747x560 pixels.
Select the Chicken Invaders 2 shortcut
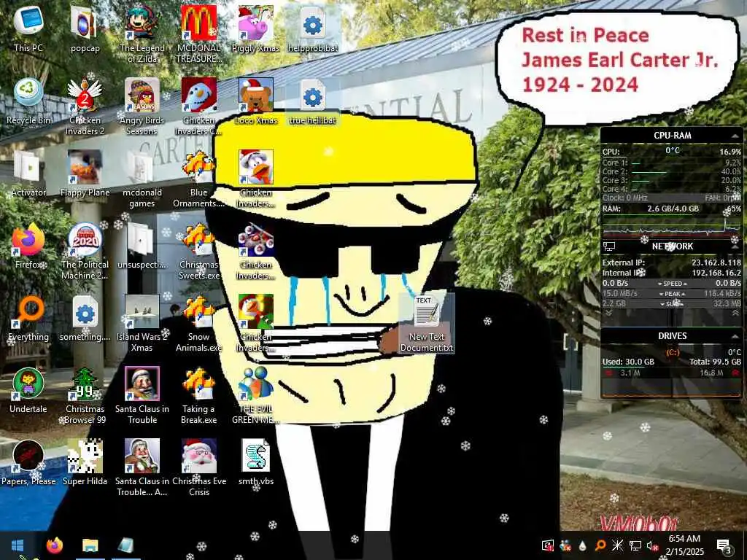point(85,106)
